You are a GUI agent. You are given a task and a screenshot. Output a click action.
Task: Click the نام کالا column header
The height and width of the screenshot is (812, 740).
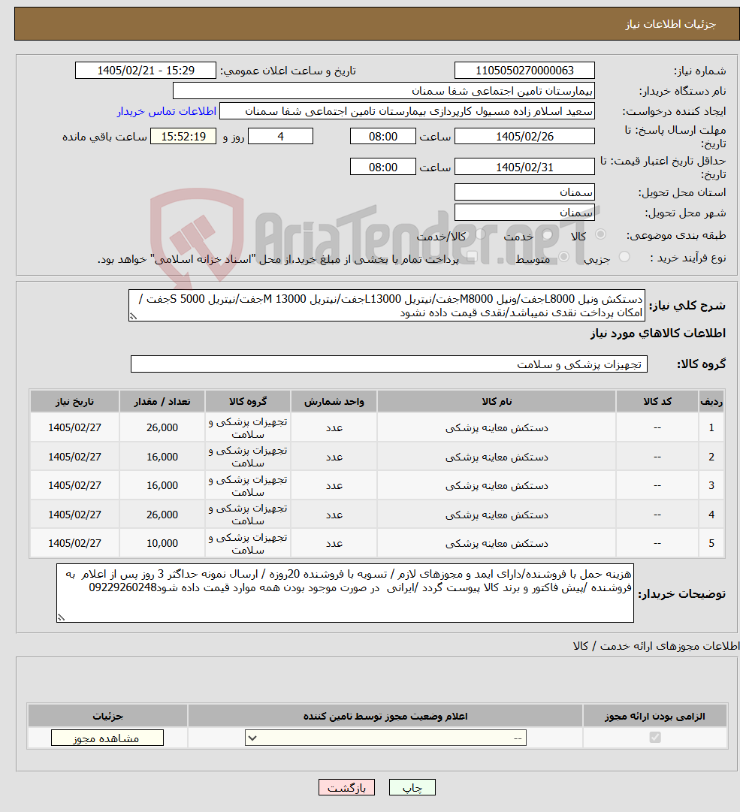click(497, 401)
